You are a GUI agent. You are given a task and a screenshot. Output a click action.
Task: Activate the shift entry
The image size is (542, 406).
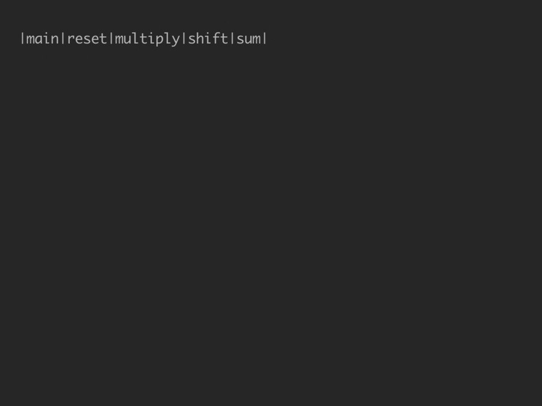tap(207, 38)
